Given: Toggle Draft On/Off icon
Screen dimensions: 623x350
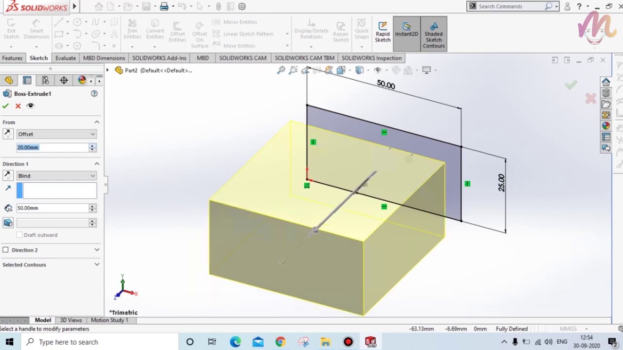Looking at the screenshot, I should click(8, 223).
